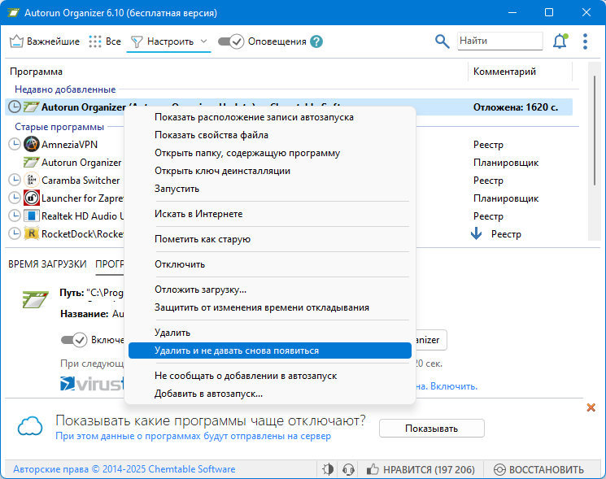
Task: Choose Показать свойства файла
Action: pyautogui.click(x=270, y=135)
